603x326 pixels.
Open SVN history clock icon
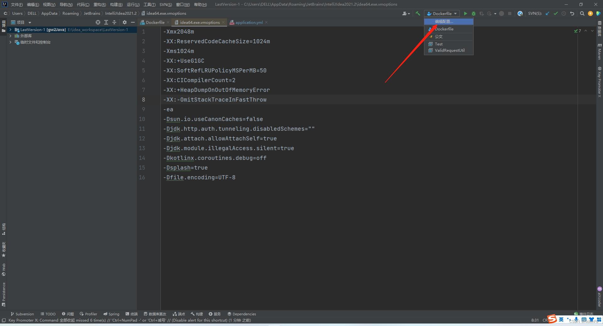click(x=564, y=13)
